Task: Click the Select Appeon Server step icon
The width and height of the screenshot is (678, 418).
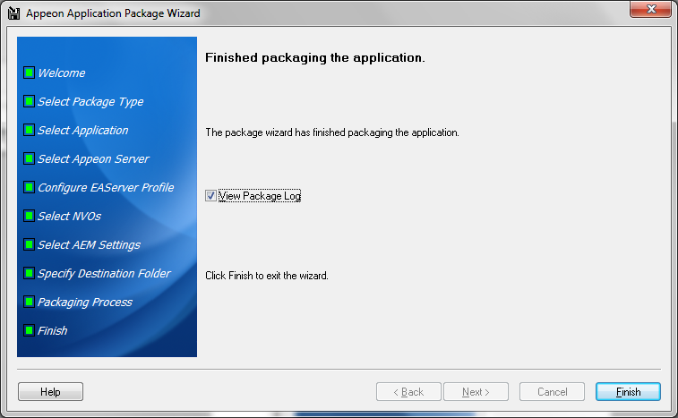Action: (29, 158)
